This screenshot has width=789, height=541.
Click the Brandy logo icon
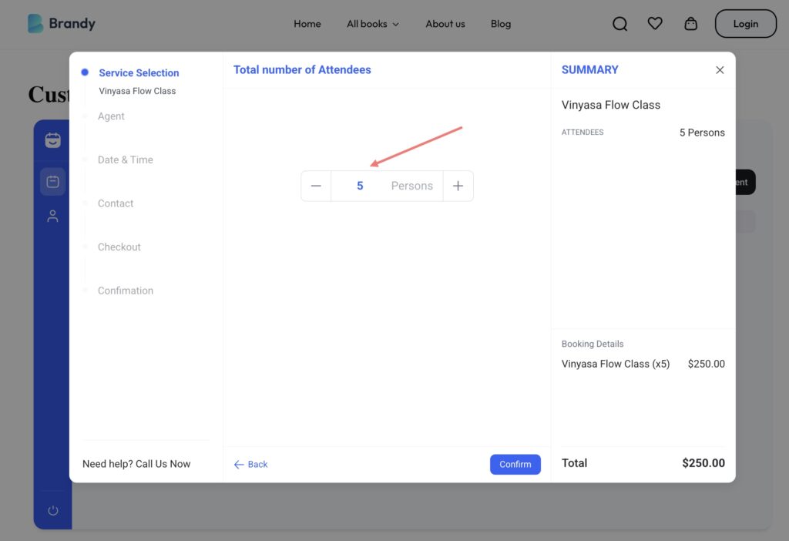pos(35,24)
